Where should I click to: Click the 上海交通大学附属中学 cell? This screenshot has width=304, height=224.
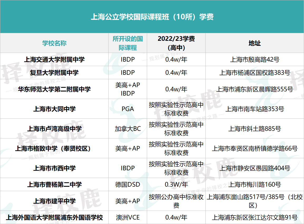click(x=54, y=59)
